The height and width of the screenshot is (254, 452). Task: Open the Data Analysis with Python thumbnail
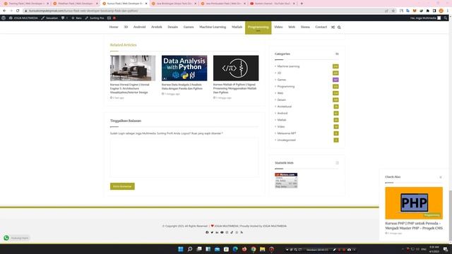click(184, 68)
